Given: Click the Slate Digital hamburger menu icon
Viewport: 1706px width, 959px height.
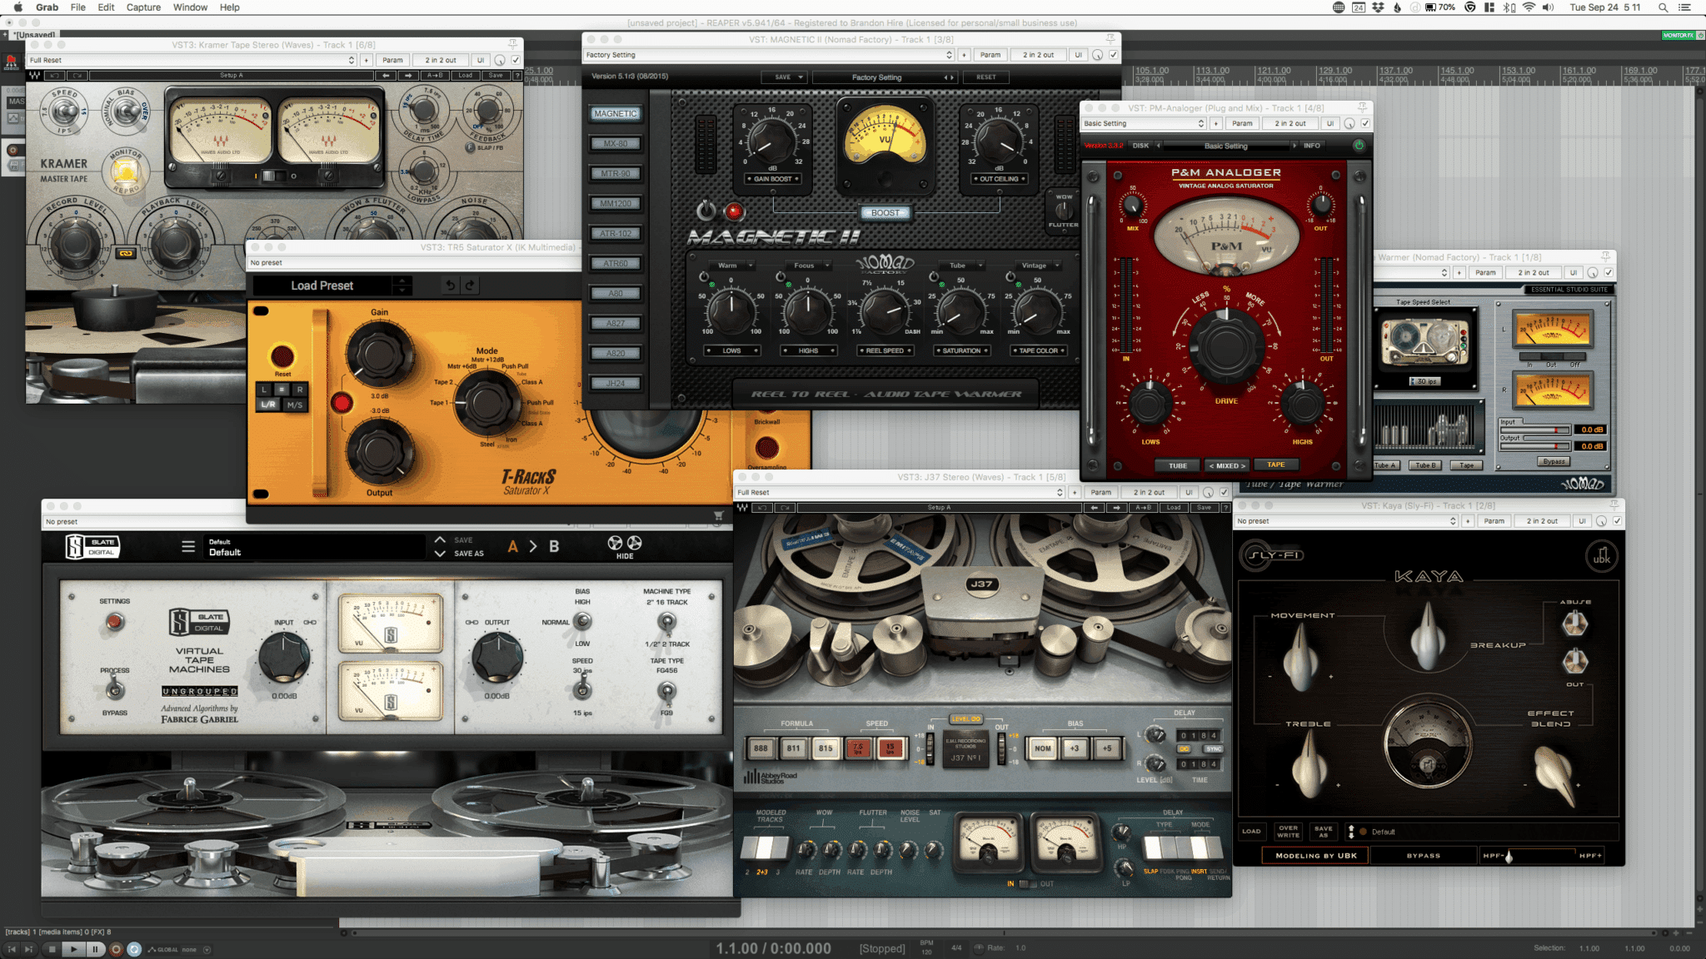Looking at the screenshot, I should tap(188, 547).
